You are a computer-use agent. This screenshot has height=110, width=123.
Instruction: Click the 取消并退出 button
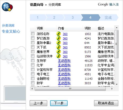tap(106, 103)
